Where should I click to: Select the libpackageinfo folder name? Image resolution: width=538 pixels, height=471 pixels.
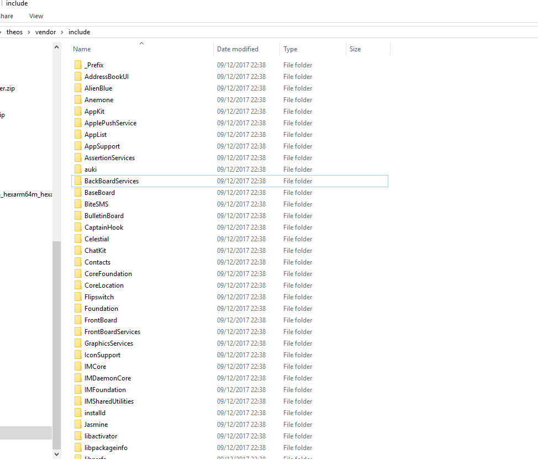[x=106, y=448]
